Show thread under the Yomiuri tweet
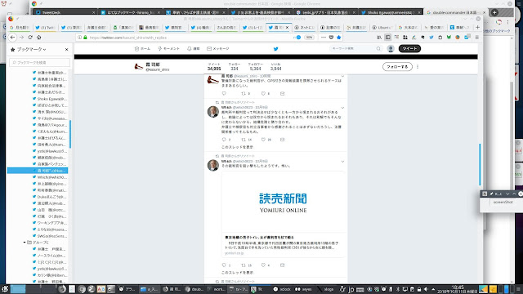The height and width of the screenshot is (294, 523). point(238,273)
